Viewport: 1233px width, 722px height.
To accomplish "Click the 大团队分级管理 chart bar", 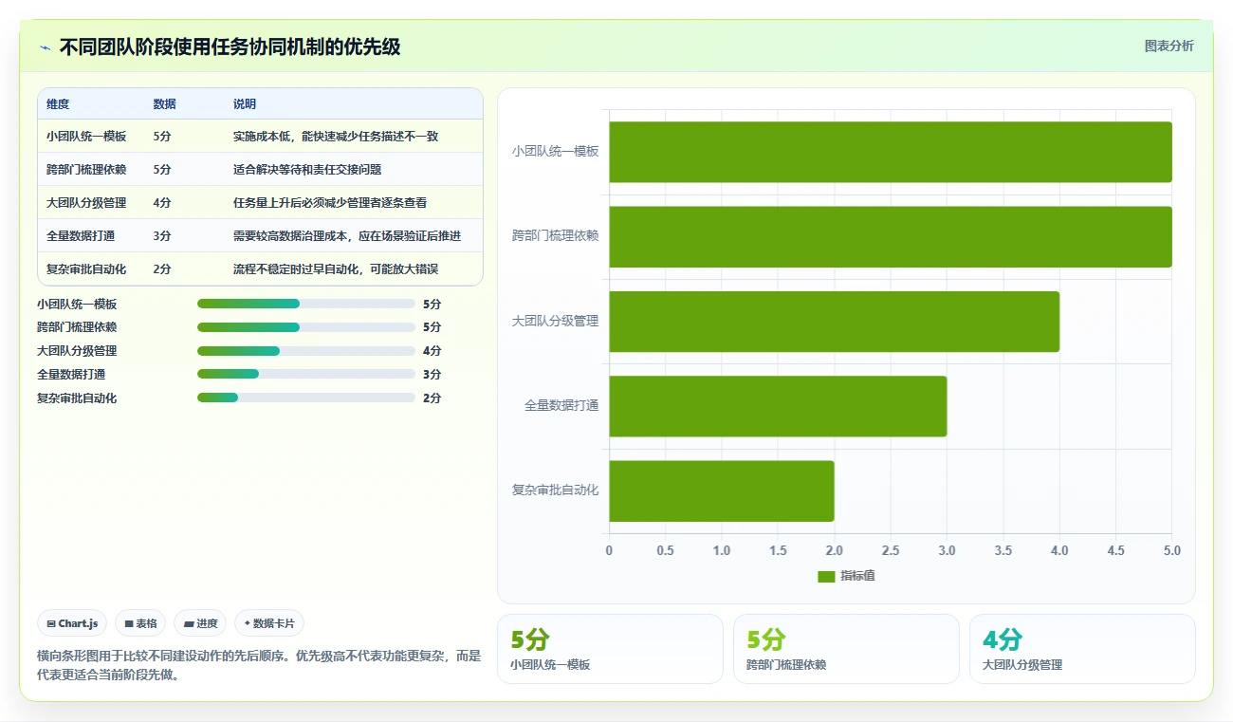I will tap(835, 322).
